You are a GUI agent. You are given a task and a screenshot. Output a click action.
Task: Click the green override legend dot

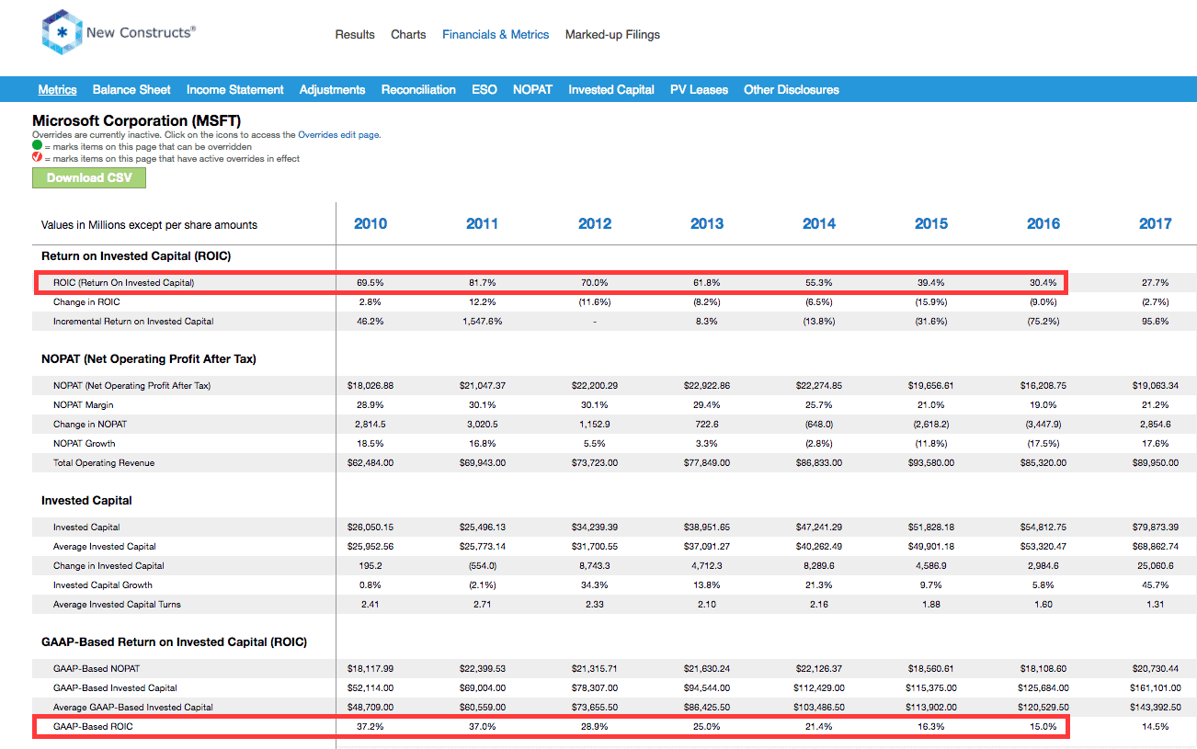(37, 146)
